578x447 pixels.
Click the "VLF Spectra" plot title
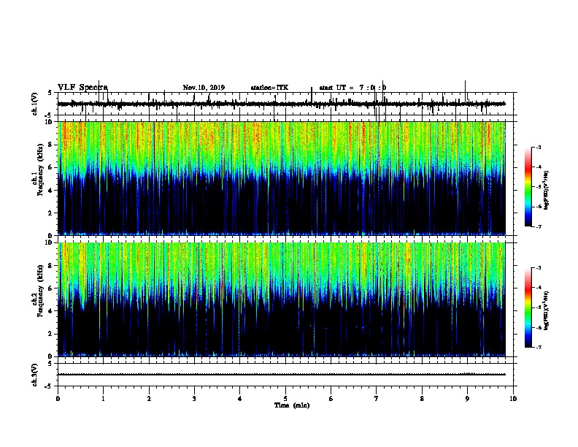82,88
